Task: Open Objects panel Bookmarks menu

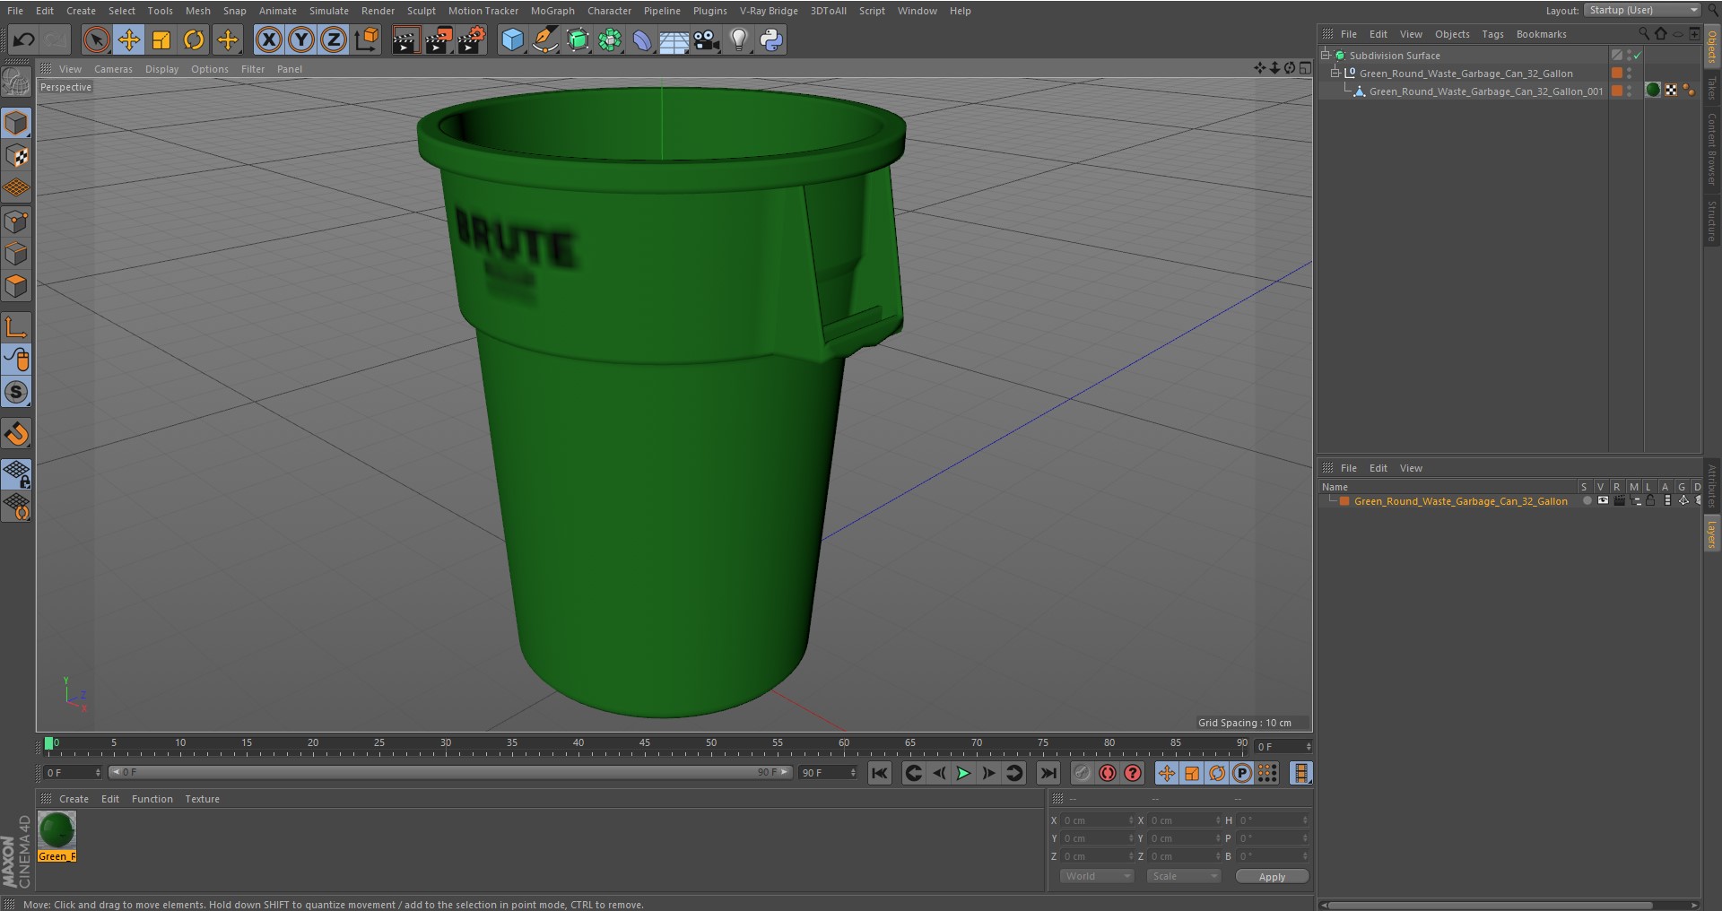Action: click(x=1541, y=34)
